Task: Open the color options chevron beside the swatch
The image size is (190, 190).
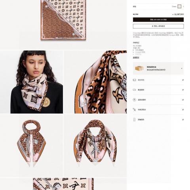Action: (x=183, y=6)
